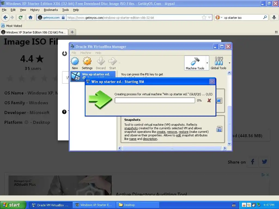
Task: Click the search magnifier icon
Action: tap(265, 17)
